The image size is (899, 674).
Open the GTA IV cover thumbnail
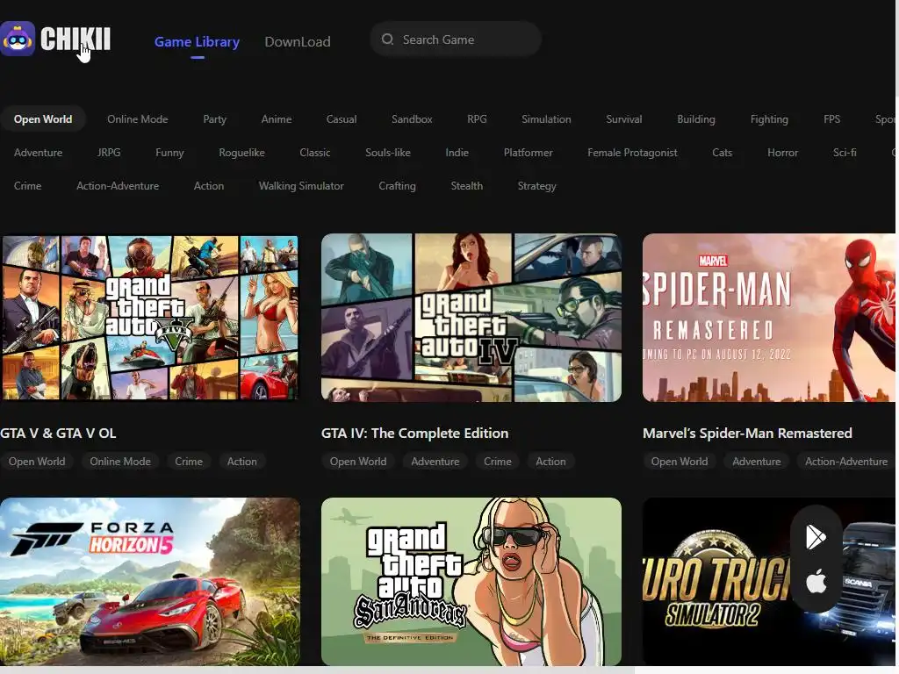pos(471,318)
